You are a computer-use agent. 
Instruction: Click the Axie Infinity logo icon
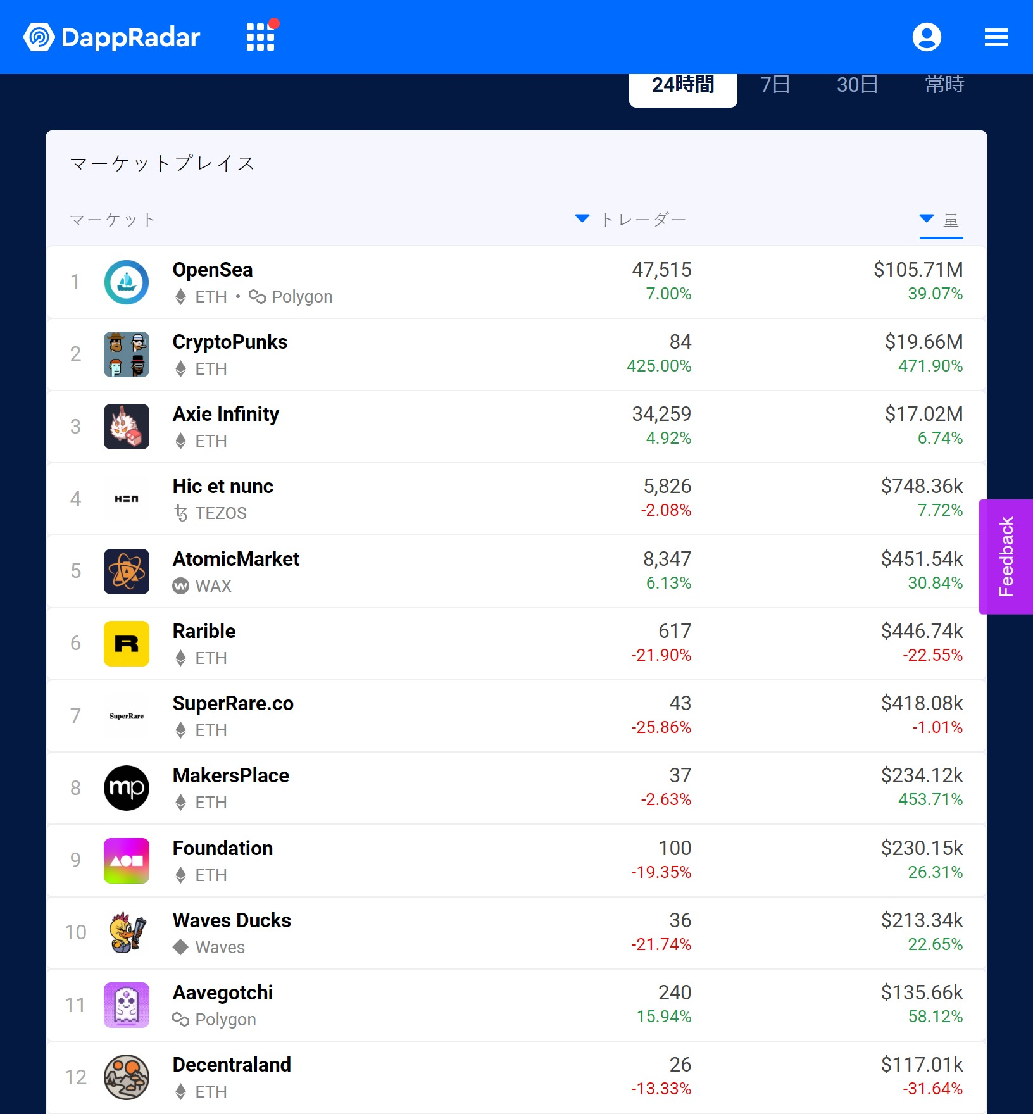(x=127, y=427)
